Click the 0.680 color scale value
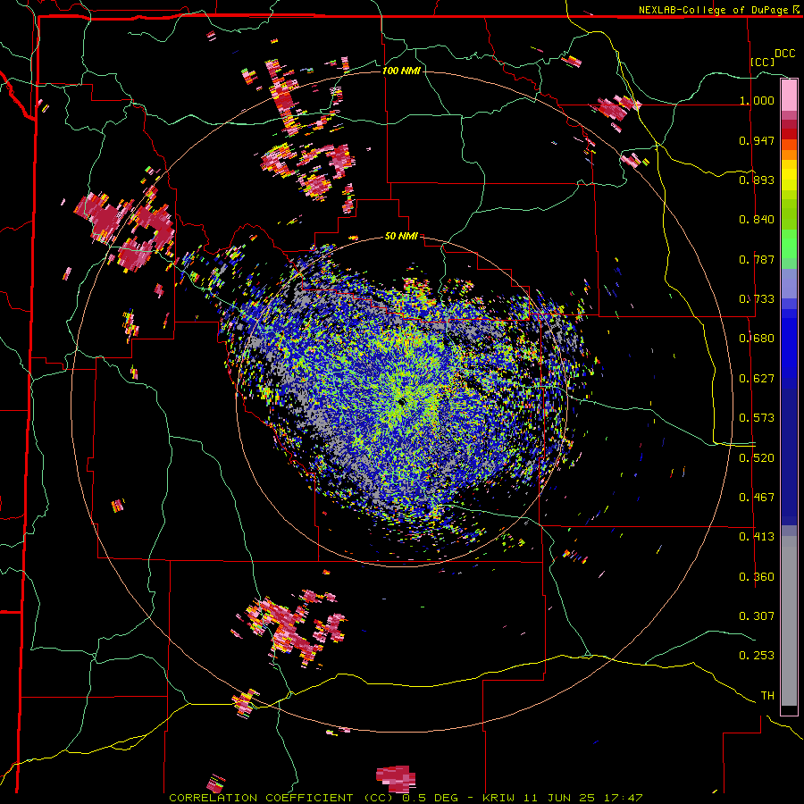This screenshot has width=804, height=804. point(757,339)
